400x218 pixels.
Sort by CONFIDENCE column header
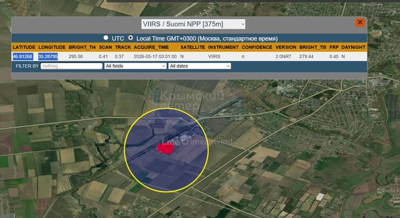point(257,47)
